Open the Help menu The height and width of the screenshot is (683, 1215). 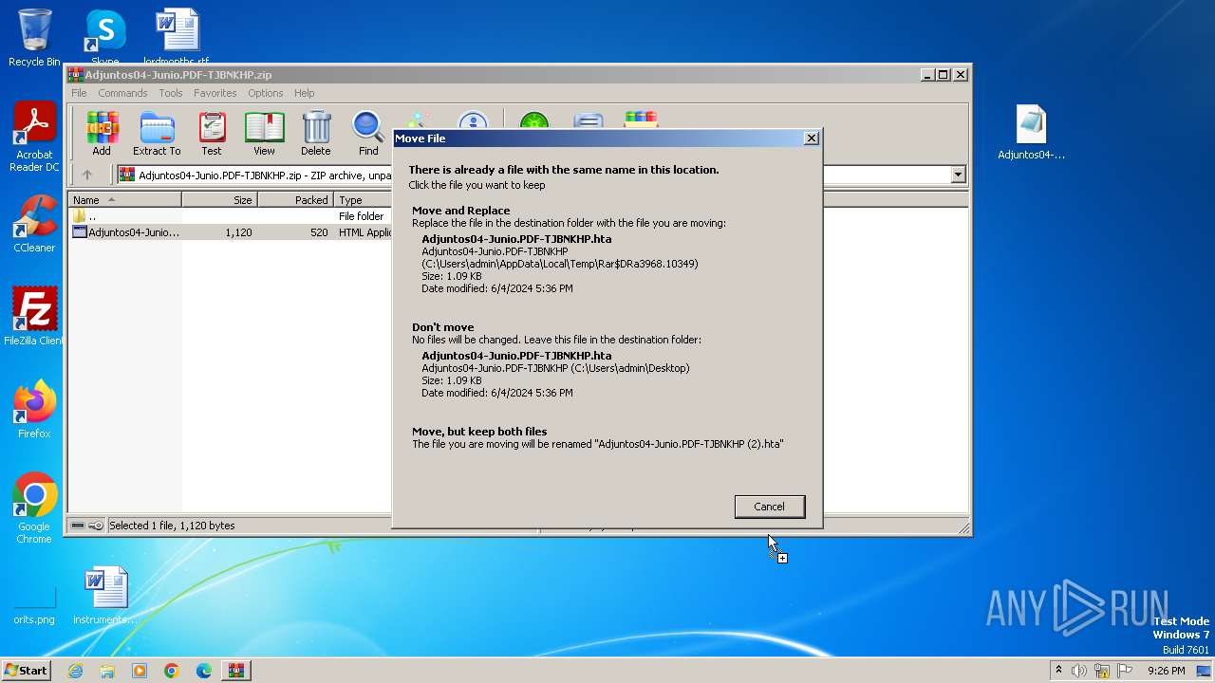click(304, 93)
